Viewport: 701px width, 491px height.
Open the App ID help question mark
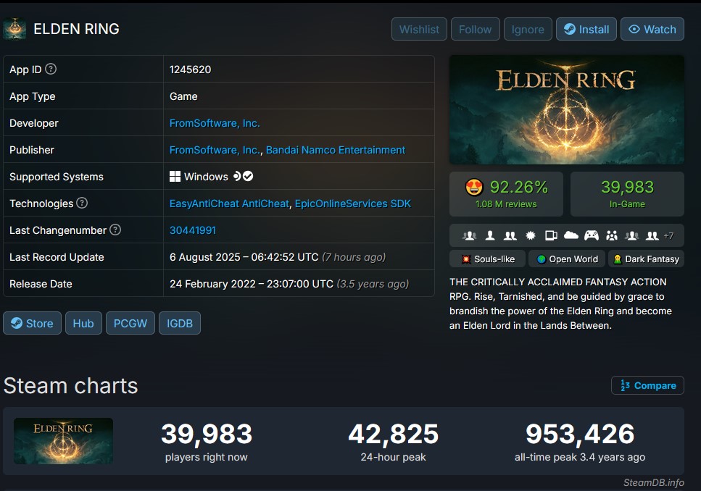51,69
